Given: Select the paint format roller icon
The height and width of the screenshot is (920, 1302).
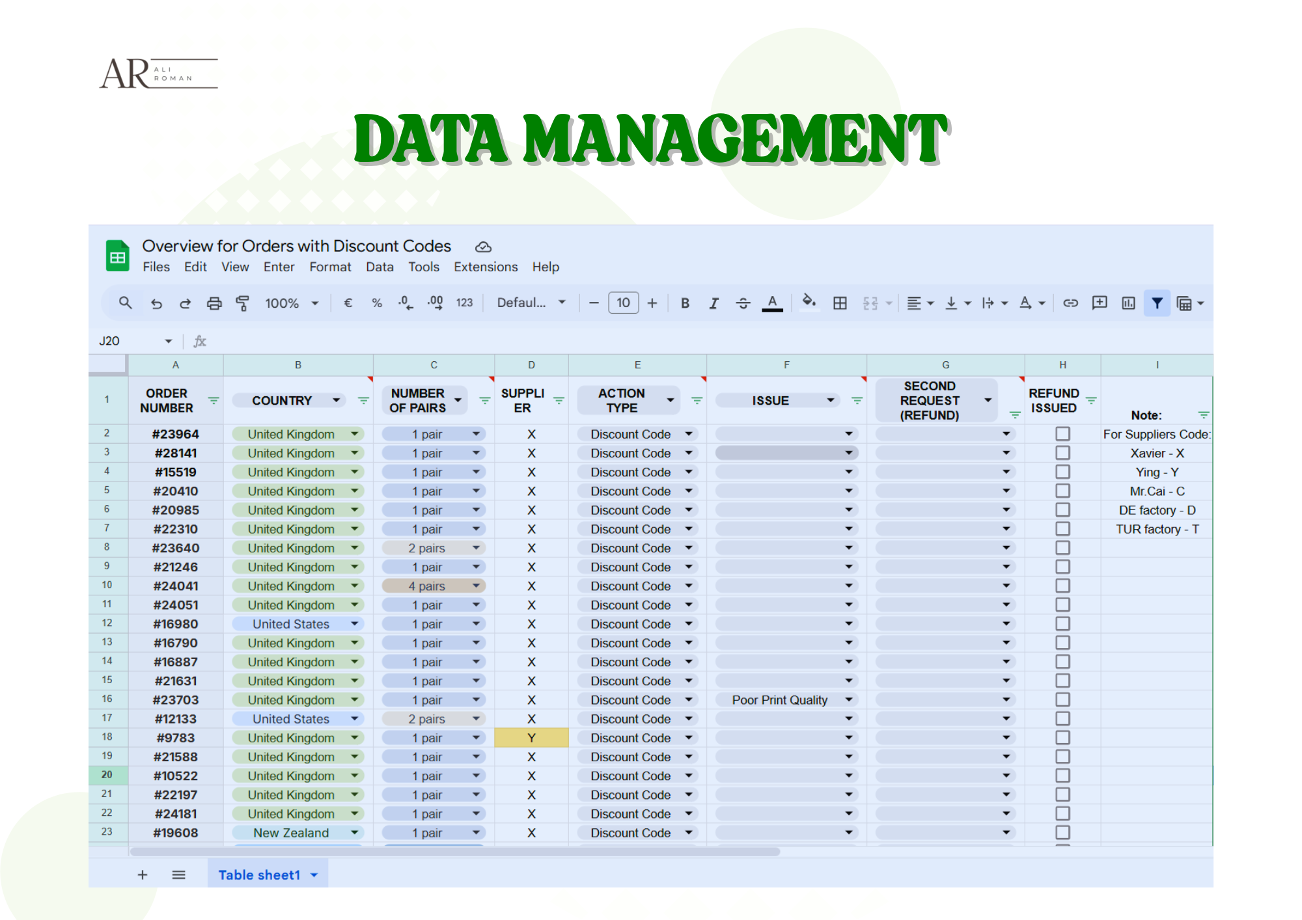Looking at the screenshot, I should (242, 303).
